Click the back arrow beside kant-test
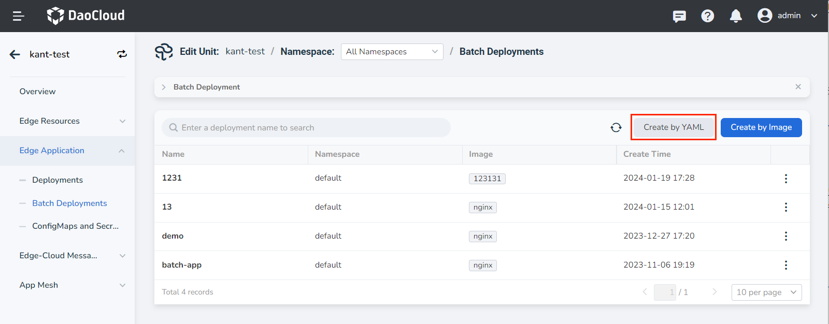 pyautogui.click(x=15, y=54)
